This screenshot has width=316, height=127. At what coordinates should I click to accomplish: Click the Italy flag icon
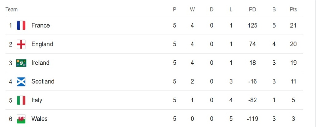point(21,100)
